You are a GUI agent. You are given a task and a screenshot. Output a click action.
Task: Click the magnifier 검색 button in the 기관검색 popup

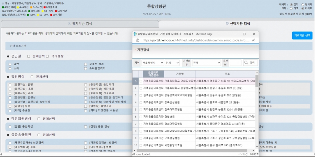tap(250, 63)
